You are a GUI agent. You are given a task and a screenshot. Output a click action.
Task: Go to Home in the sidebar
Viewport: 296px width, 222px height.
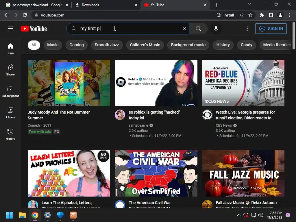click(10, 49)
